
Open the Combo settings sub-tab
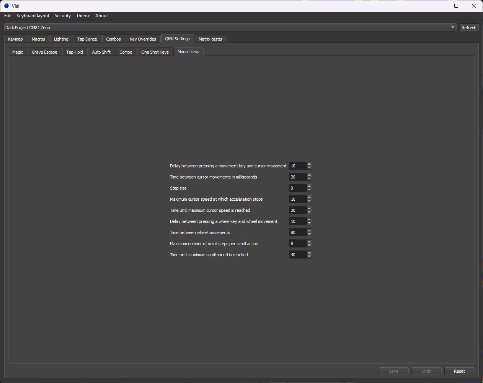point(126,52)
